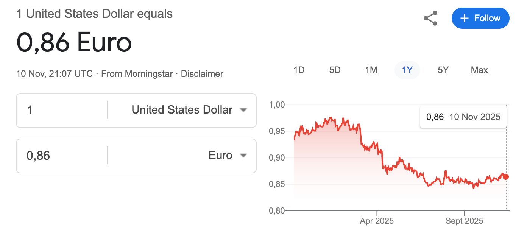This screenshot has height=240, width=527.
Task: Select the 1Y time range
Action: coord(407,70)
